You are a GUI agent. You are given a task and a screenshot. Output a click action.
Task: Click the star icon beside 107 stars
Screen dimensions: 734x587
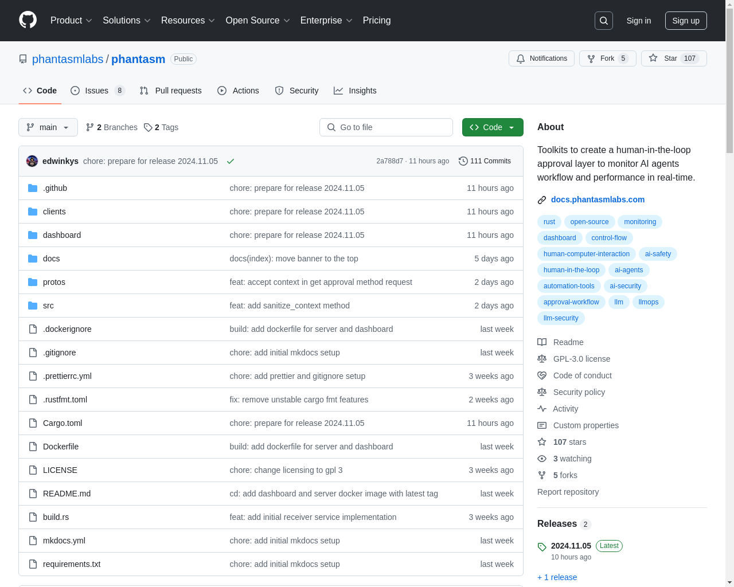coord(542,442)
